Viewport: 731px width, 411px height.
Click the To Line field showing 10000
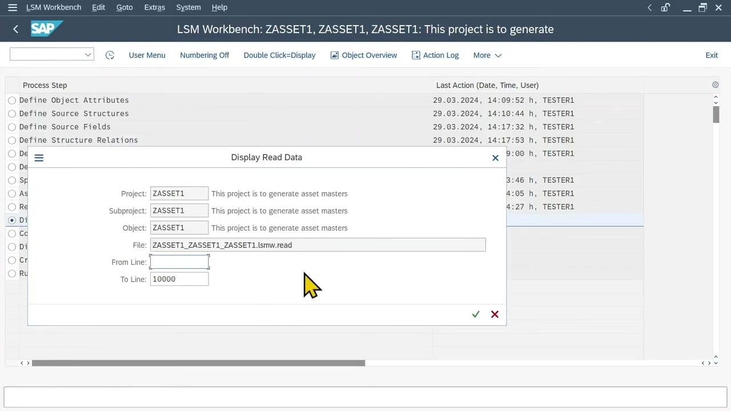tap(179, 279)
